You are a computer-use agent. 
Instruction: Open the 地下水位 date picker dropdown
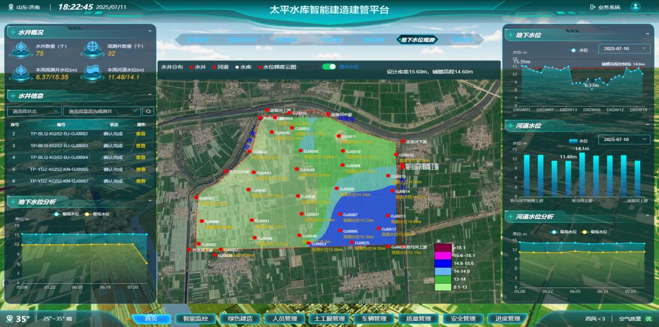tap(623, 49)
